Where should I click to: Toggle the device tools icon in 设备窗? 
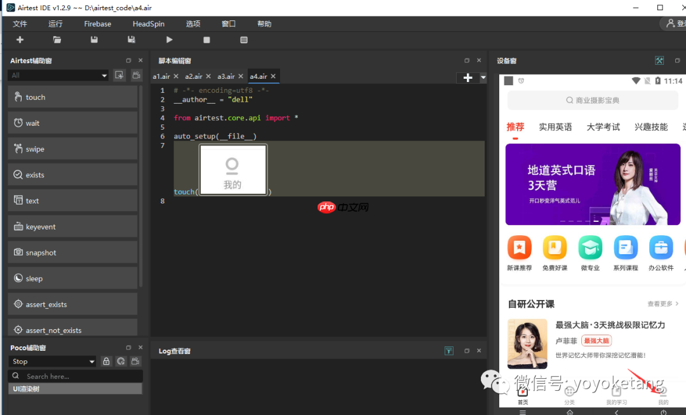click(x=659, y=60)
